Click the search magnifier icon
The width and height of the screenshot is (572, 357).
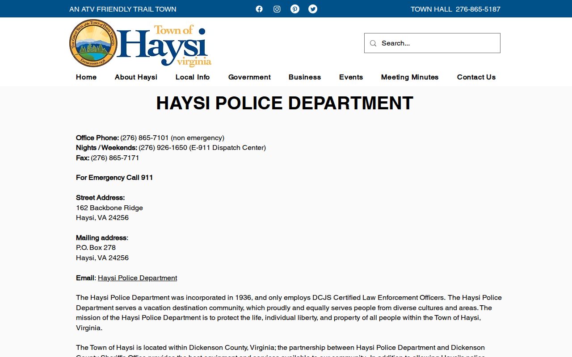(373, 43)
